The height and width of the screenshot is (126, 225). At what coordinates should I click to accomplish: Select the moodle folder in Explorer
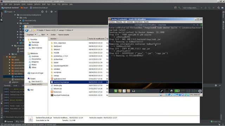pos(56,53)
